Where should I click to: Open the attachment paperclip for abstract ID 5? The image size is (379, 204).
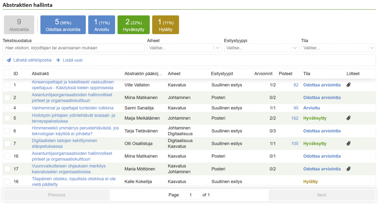348,118
